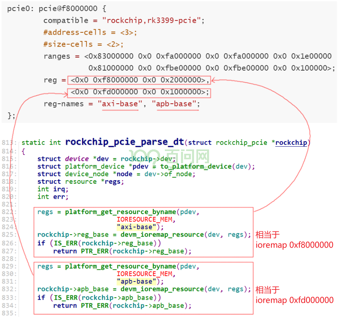Click the rockchip_pcie_parse_dt function name
Screen dimensions: 338x319
(x=125, y=142)
